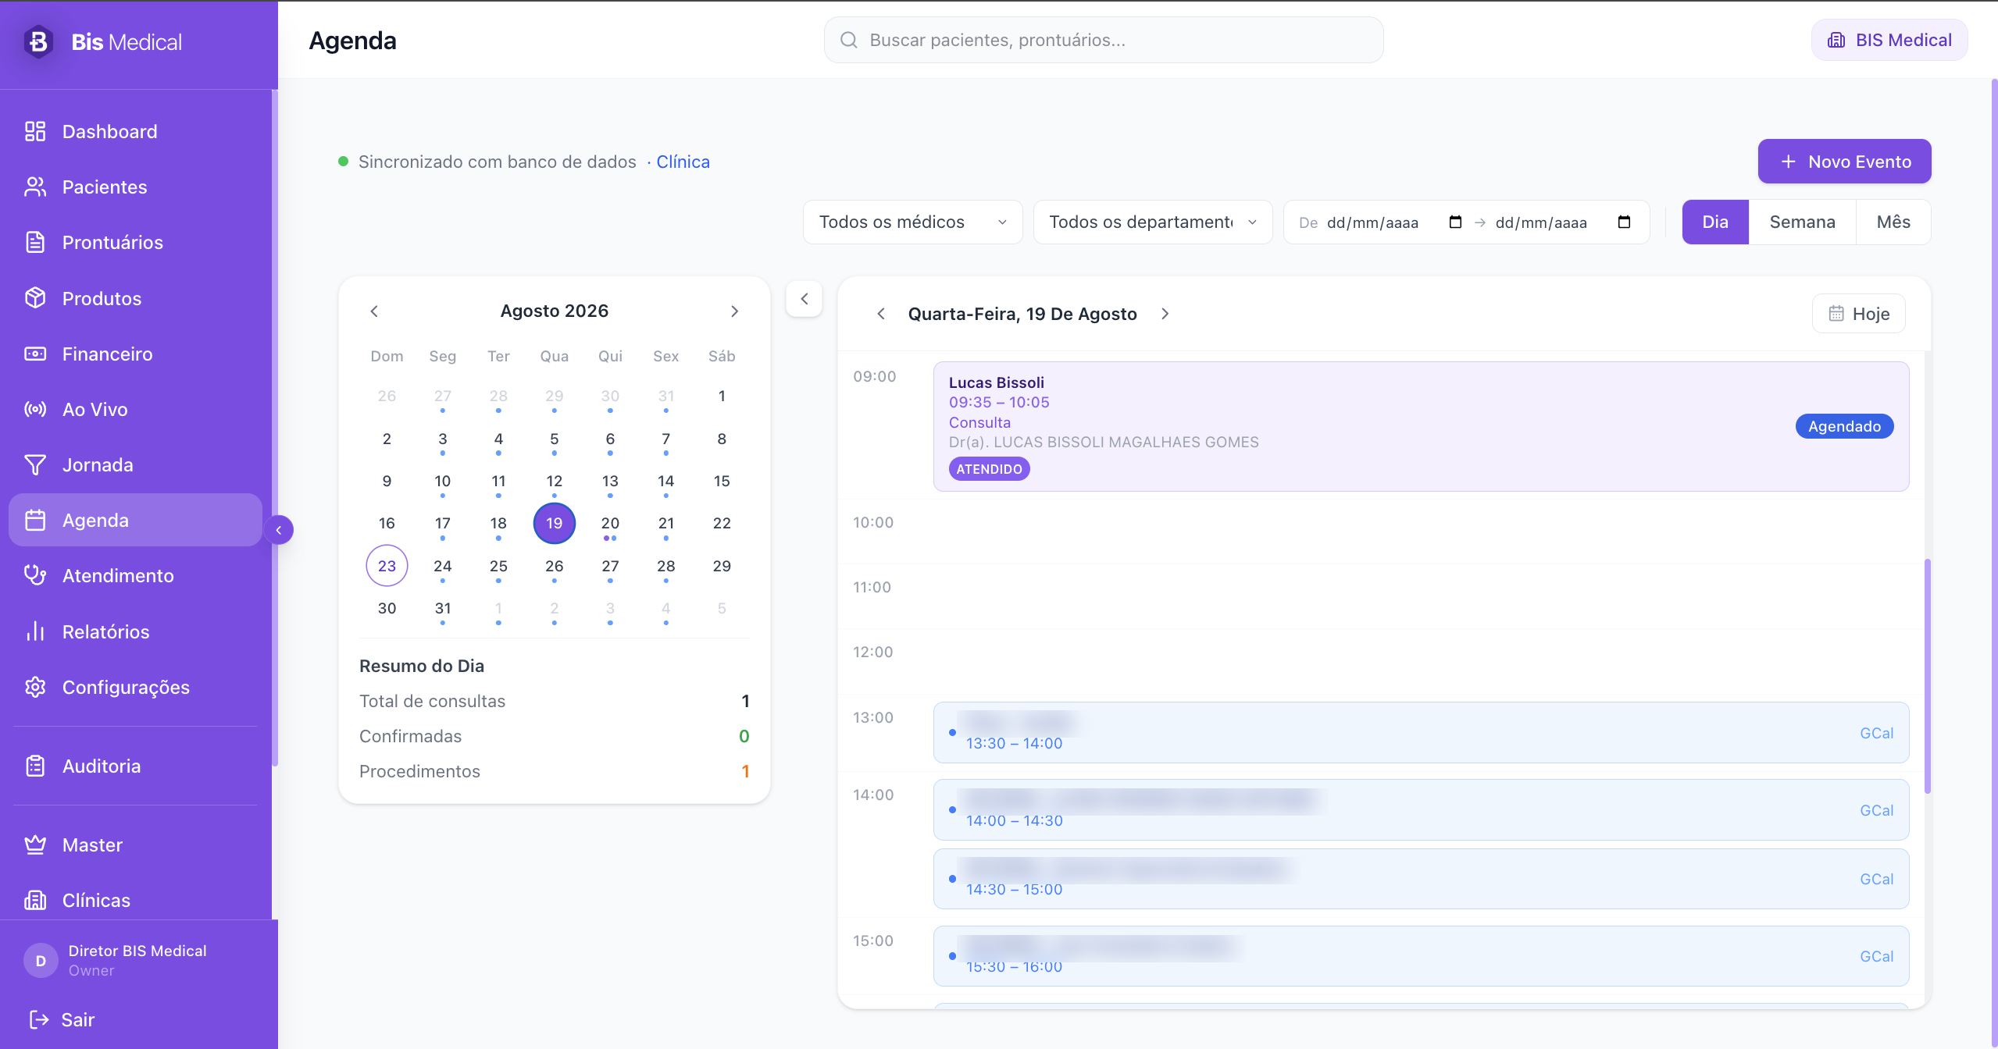The height and width of the screenshot is (1049, 1998).
Task: Click Diretor BIS Medical user profile
Action: 137,960
